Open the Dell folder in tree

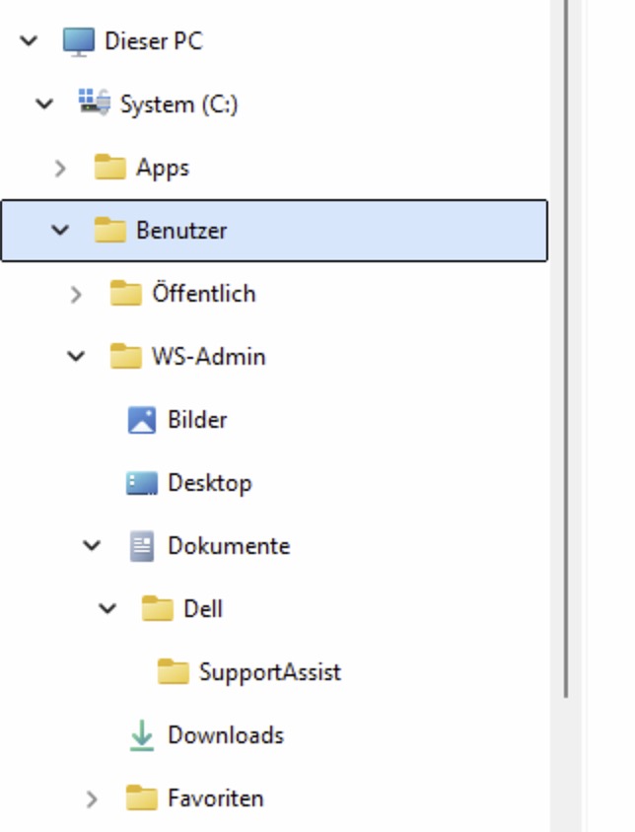tap(203, 609)
